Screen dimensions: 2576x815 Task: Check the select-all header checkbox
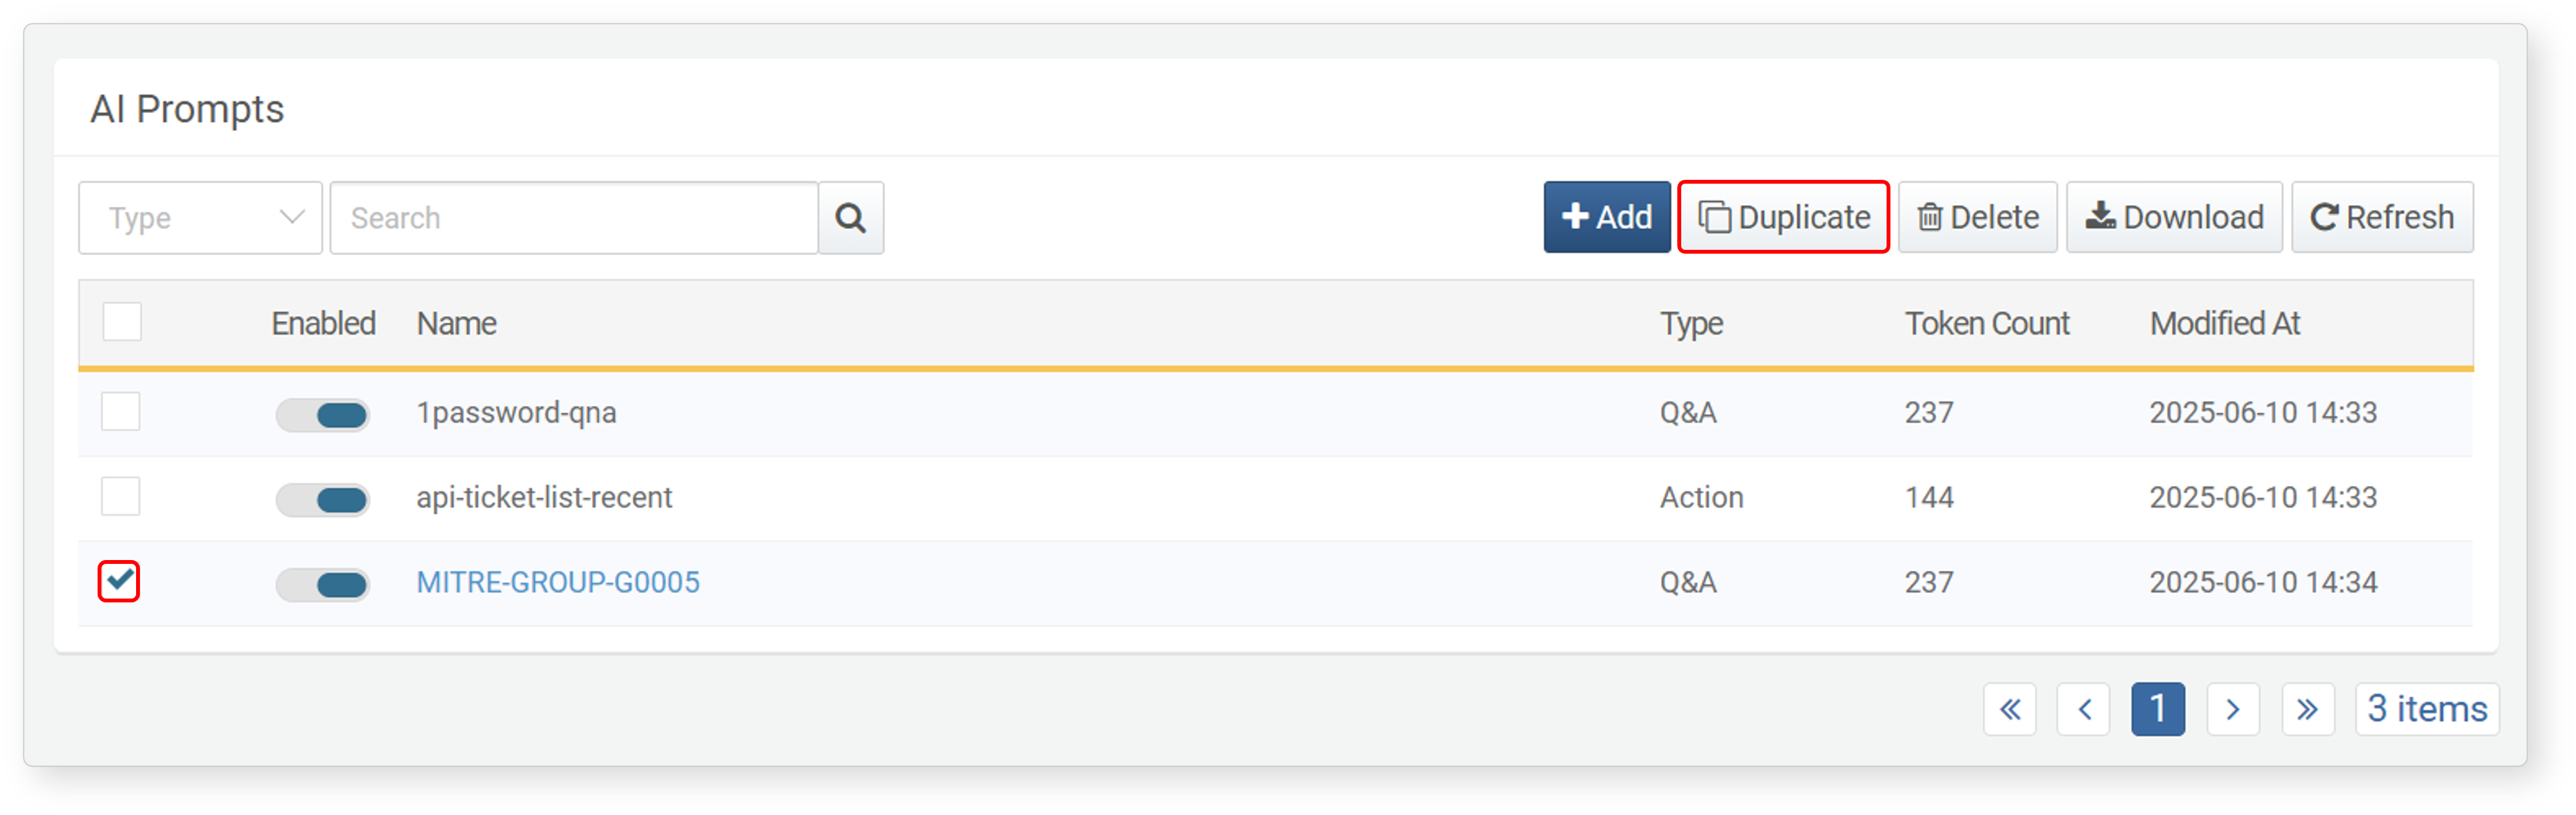click(122, 322)
